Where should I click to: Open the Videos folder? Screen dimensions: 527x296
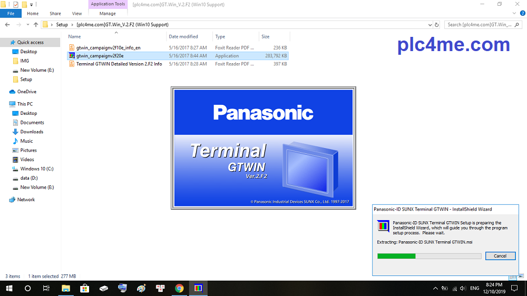pos(27,159)
